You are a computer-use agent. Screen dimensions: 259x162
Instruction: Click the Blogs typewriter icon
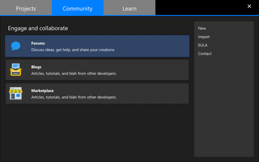[x=16, y=70]
